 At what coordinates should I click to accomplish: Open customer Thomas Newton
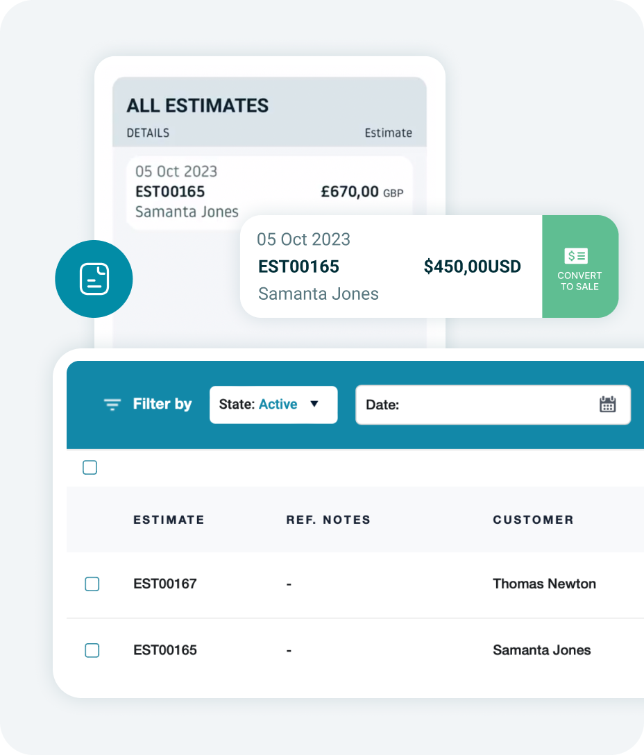(x=544, y=584)
